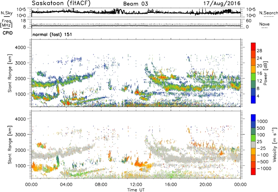Click the 'Beam 03' label
278x192 pixels.
coord(136,4)
